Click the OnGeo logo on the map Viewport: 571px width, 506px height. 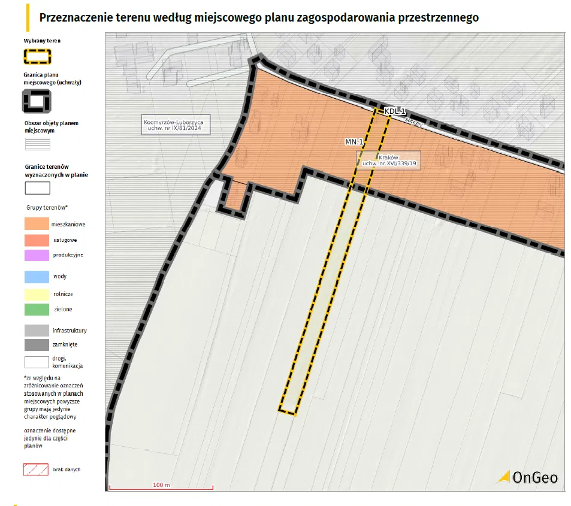528,477
